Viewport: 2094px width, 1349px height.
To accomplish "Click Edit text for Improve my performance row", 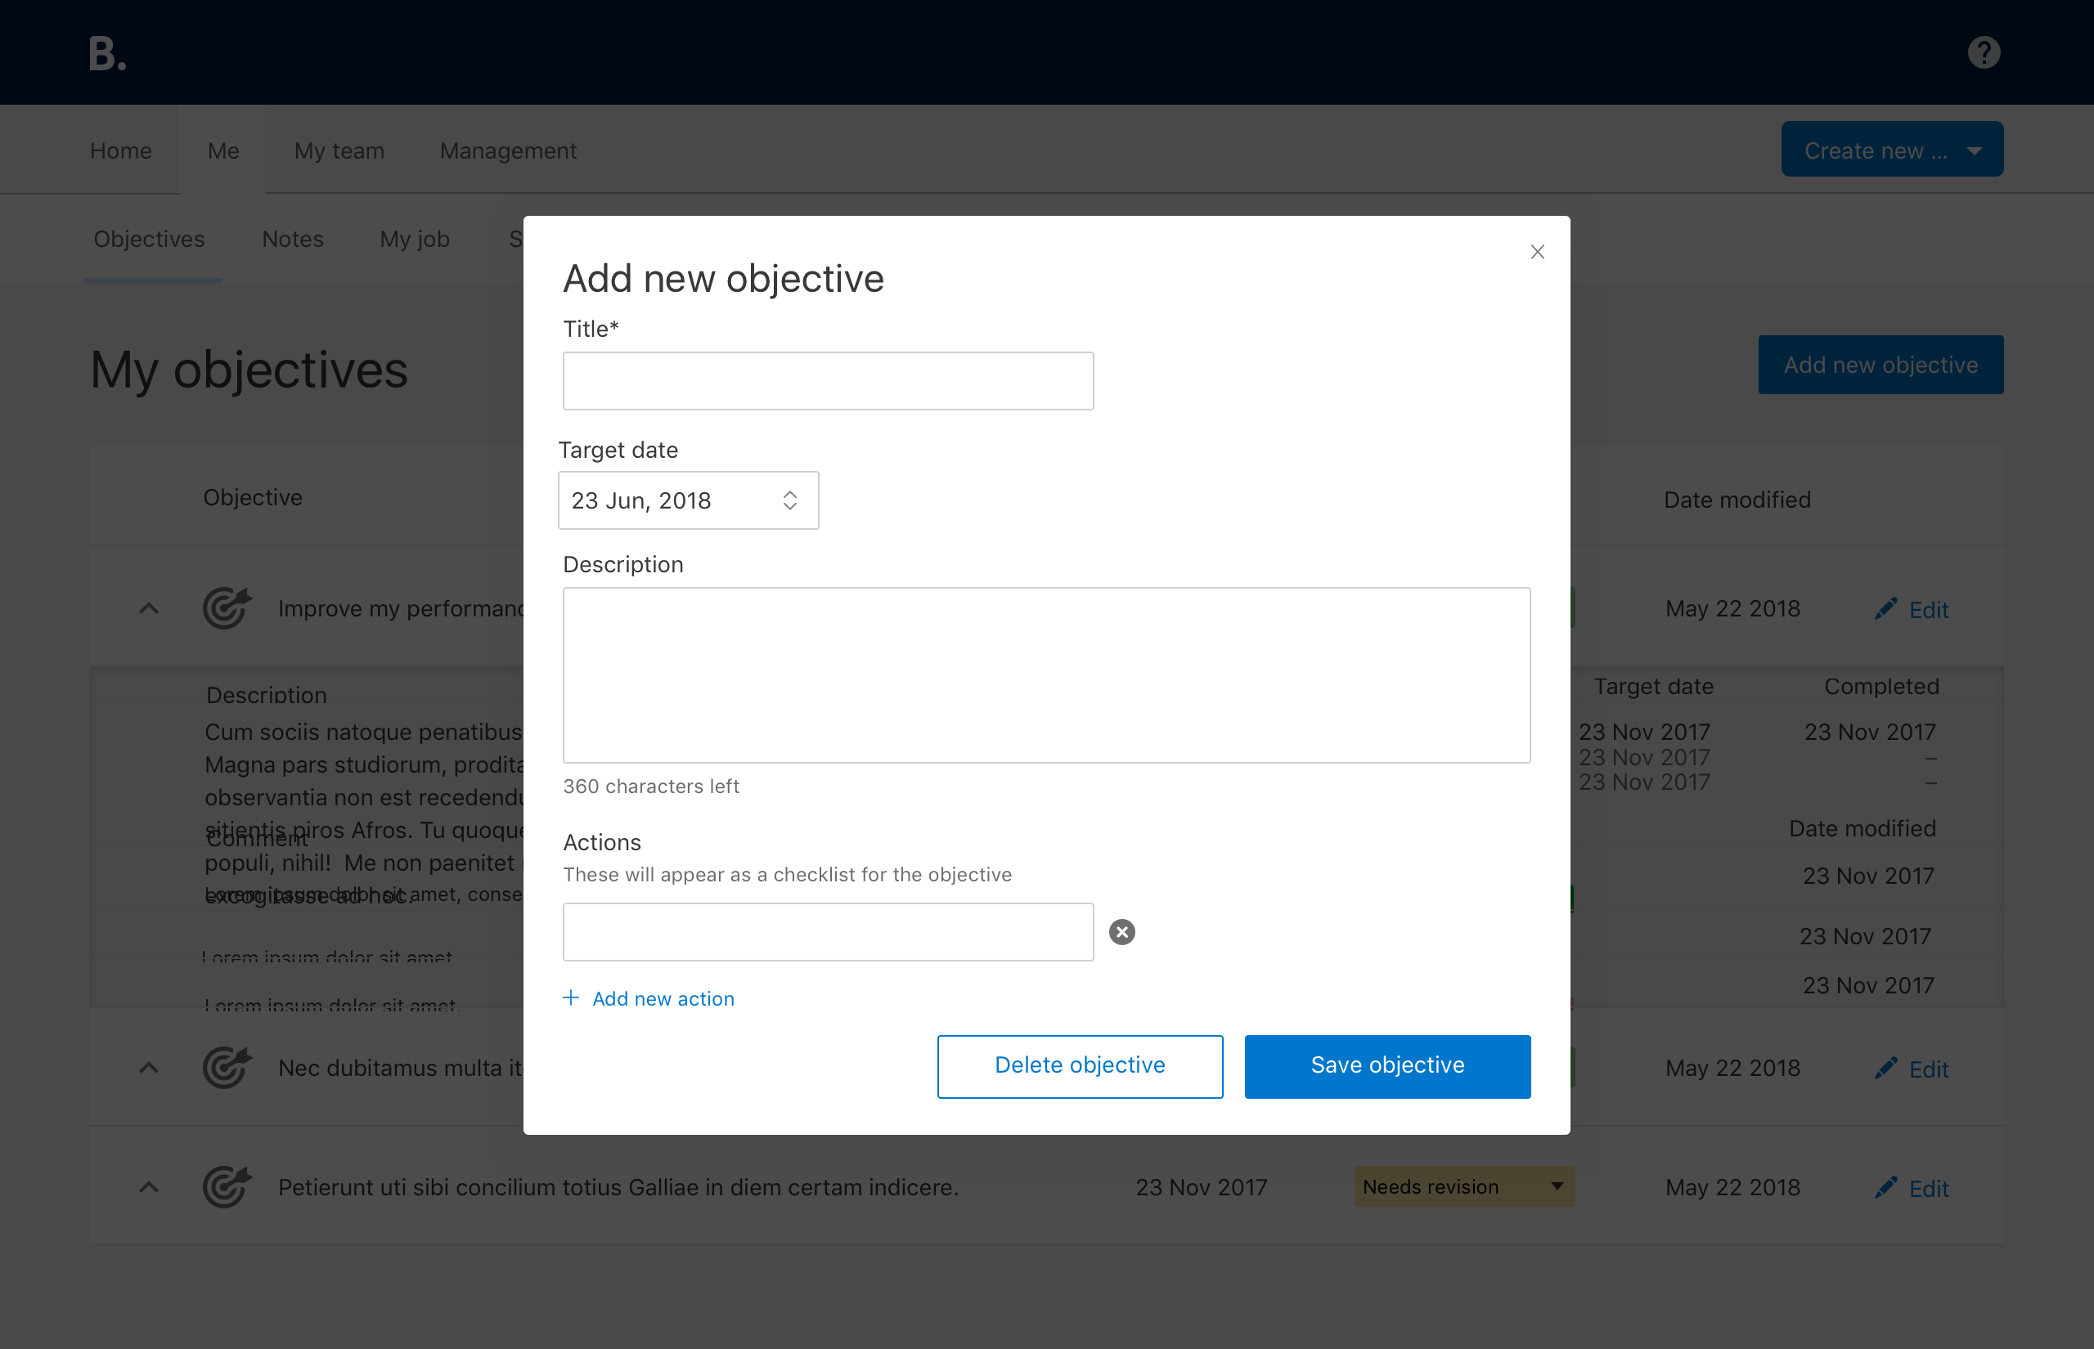I will (x=1929, y=610).
